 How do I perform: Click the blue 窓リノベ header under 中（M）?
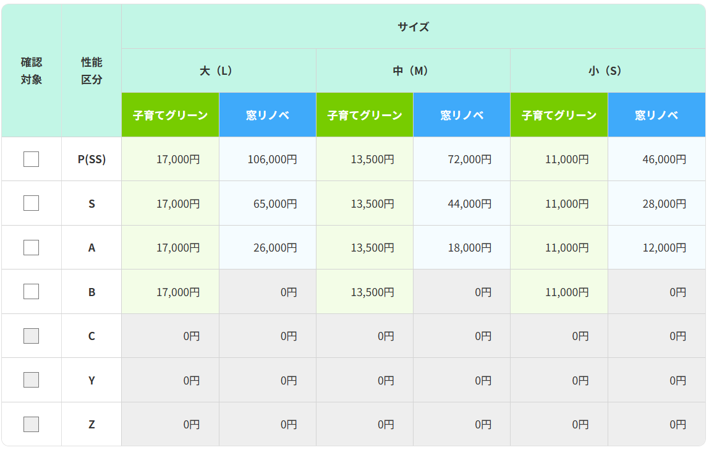point(461,114)
